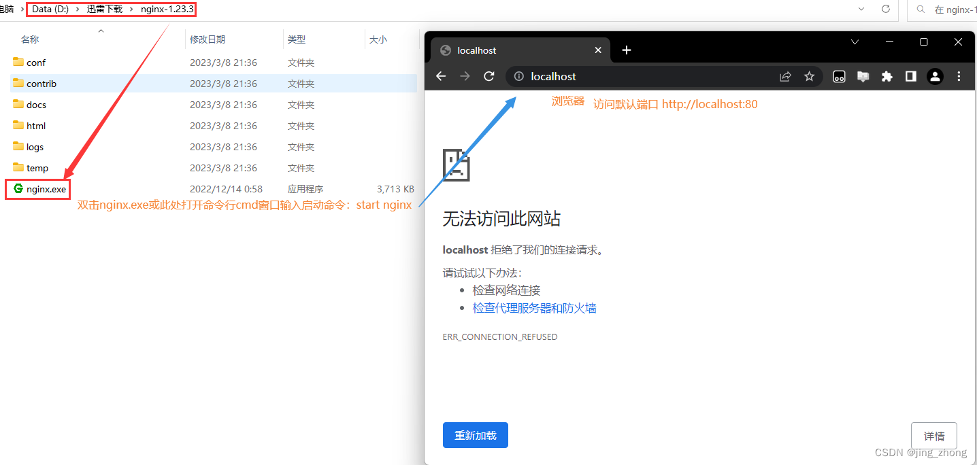Select the temp folder name

(37, 168)
